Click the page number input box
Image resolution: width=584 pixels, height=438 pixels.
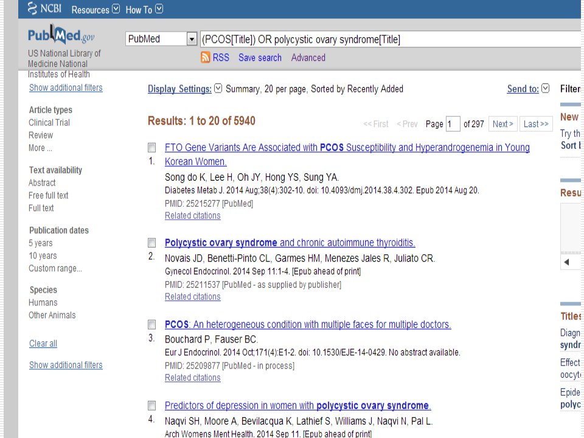[453, 124]
